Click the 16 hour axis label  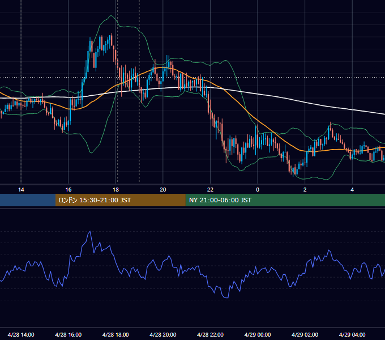[69, 190]
